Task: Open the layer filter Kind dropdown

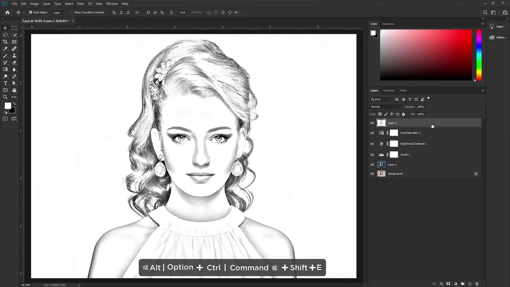Action: tap(381, 99)
